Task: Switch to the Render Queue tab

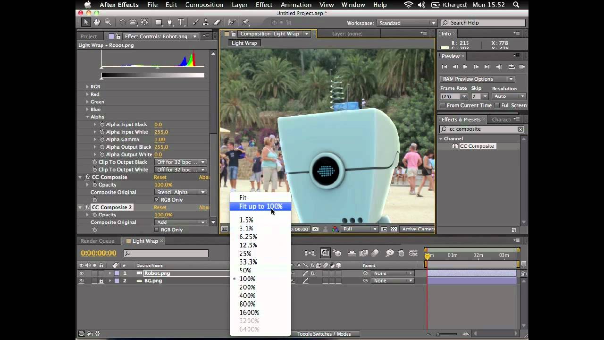Action: pyautogui.click(x=97, y=241)
